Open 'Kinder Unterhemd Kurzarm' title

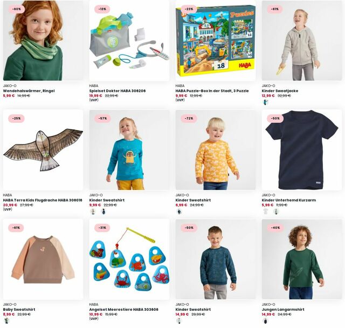pyautogui.click(x=289, y=200)
